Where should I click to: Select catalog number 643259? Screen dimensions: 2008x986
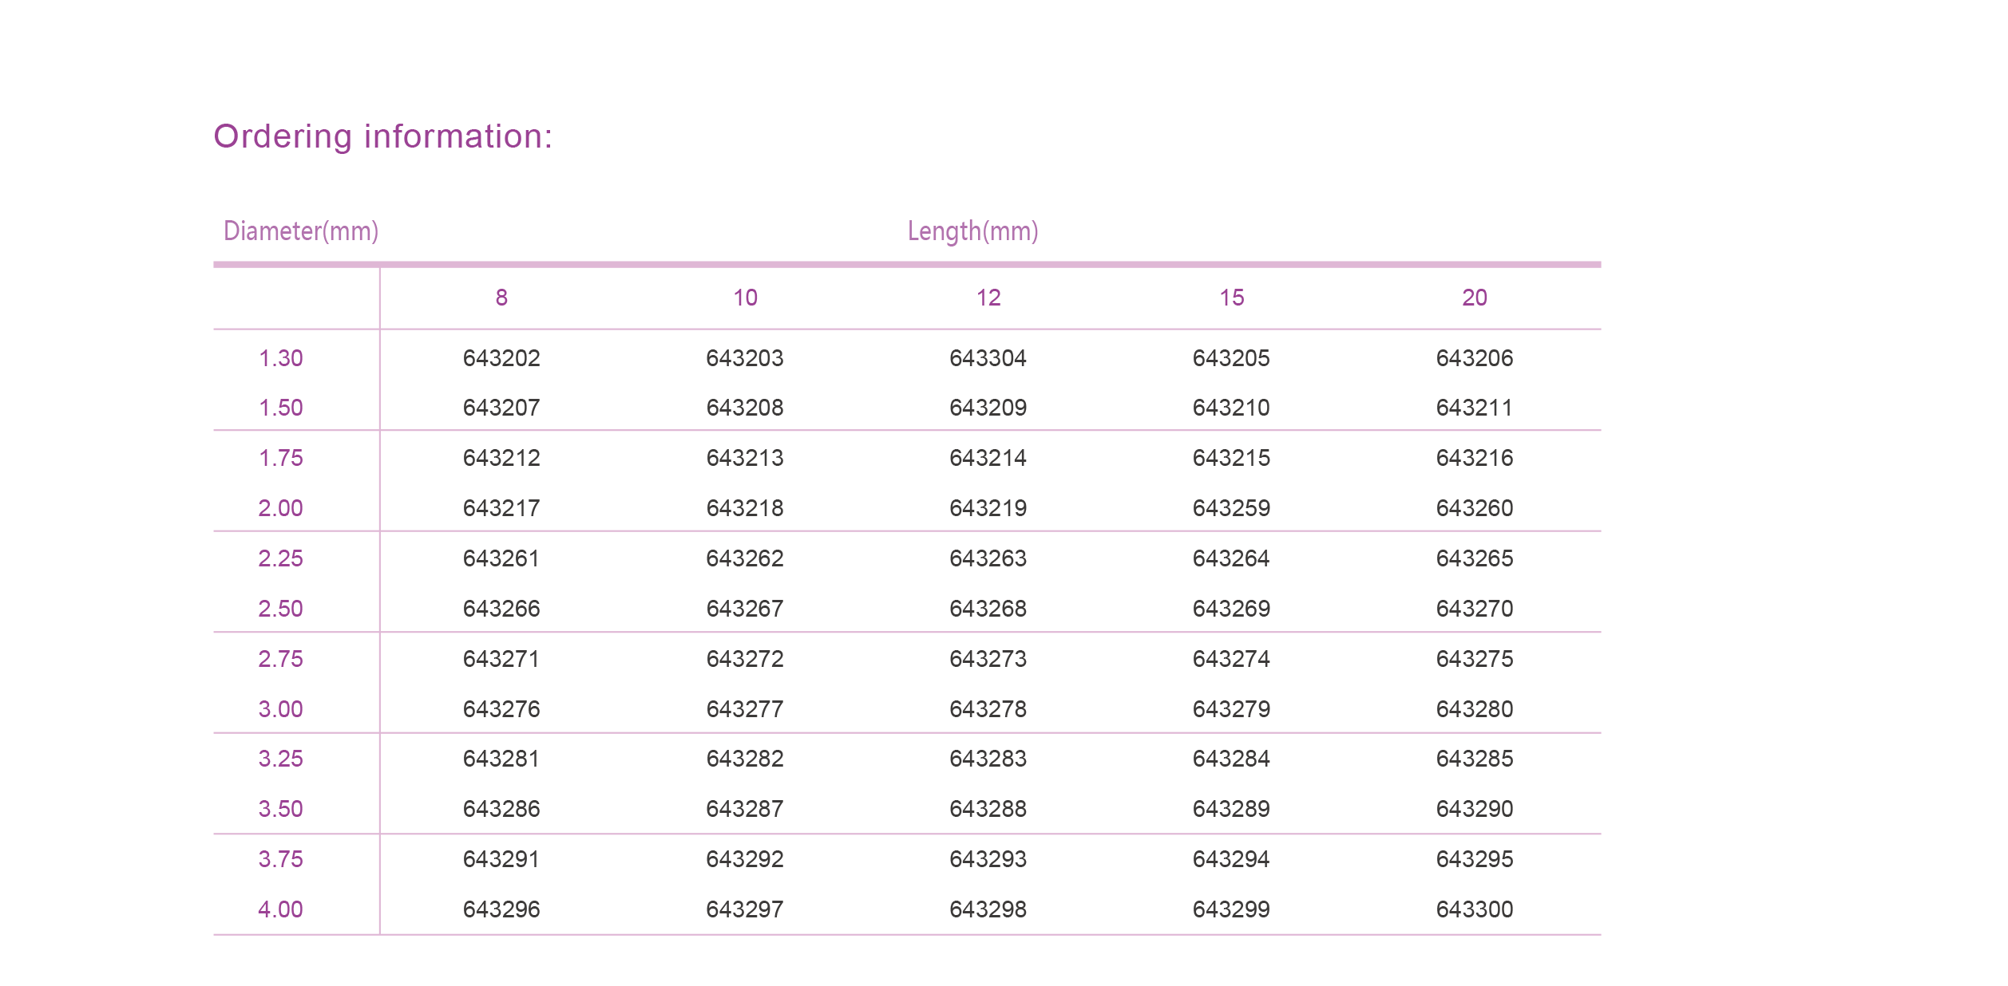coord(1231,508)
